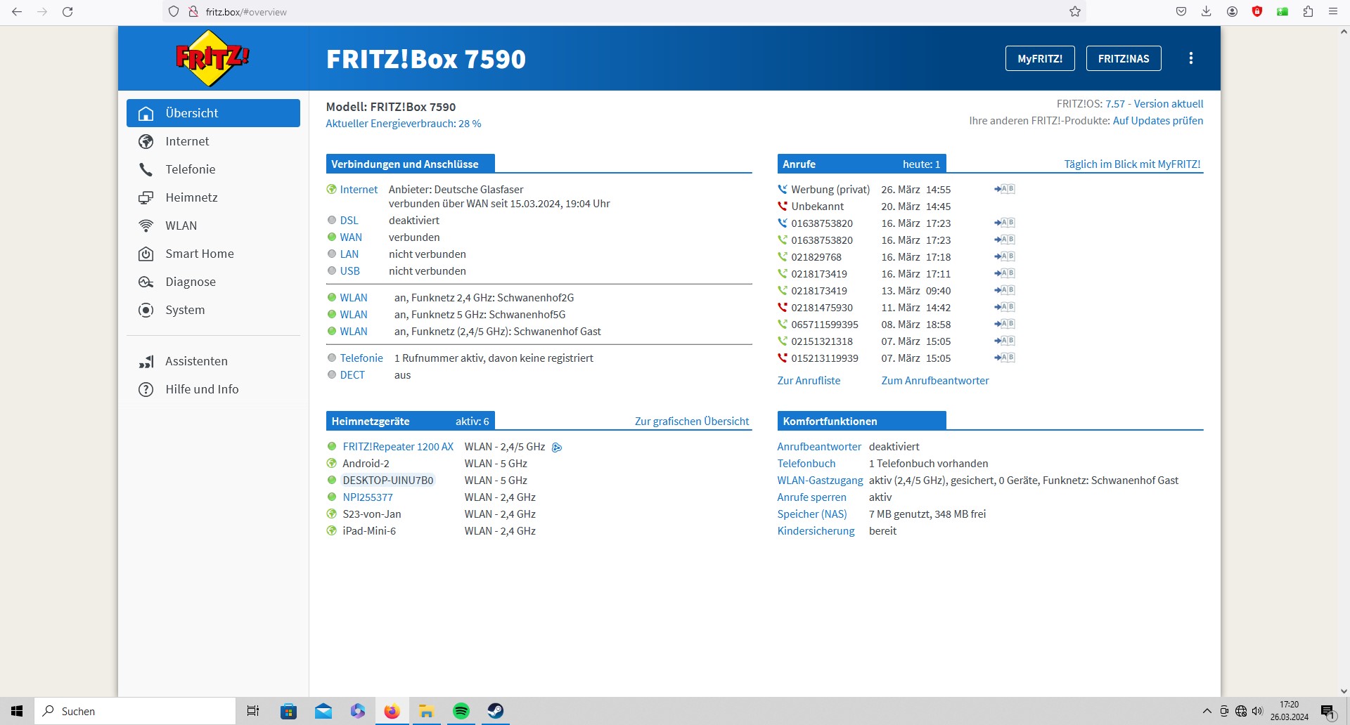This screenshot has height=725, width=1350.
Task: Add 021829768 to phonebook
Action: click(1004, 256)
